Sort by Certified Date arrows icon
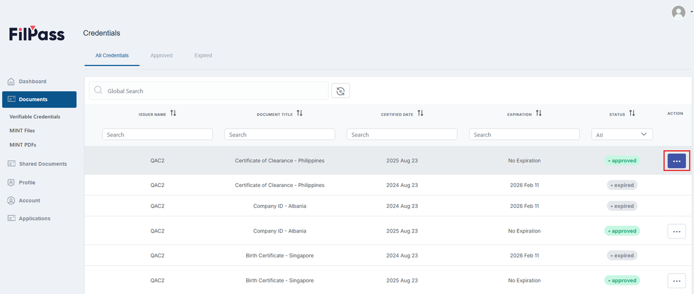The width and height of the screenshot is (694, 294). (420, 113)
